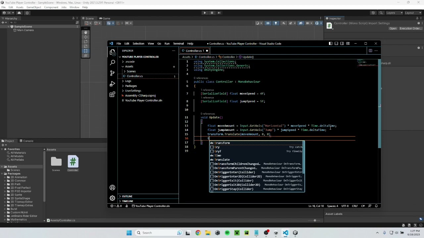Click the Unity Pause button
The width and height of the screenshot is (424, 238).
click(x=212, y=13)
